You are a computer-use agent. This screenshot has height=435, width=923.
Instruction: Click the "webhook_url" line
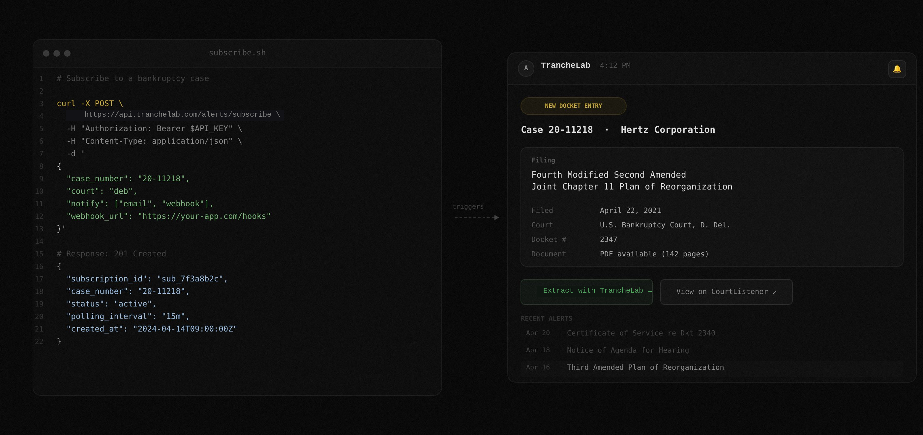(x=168, y=217)
